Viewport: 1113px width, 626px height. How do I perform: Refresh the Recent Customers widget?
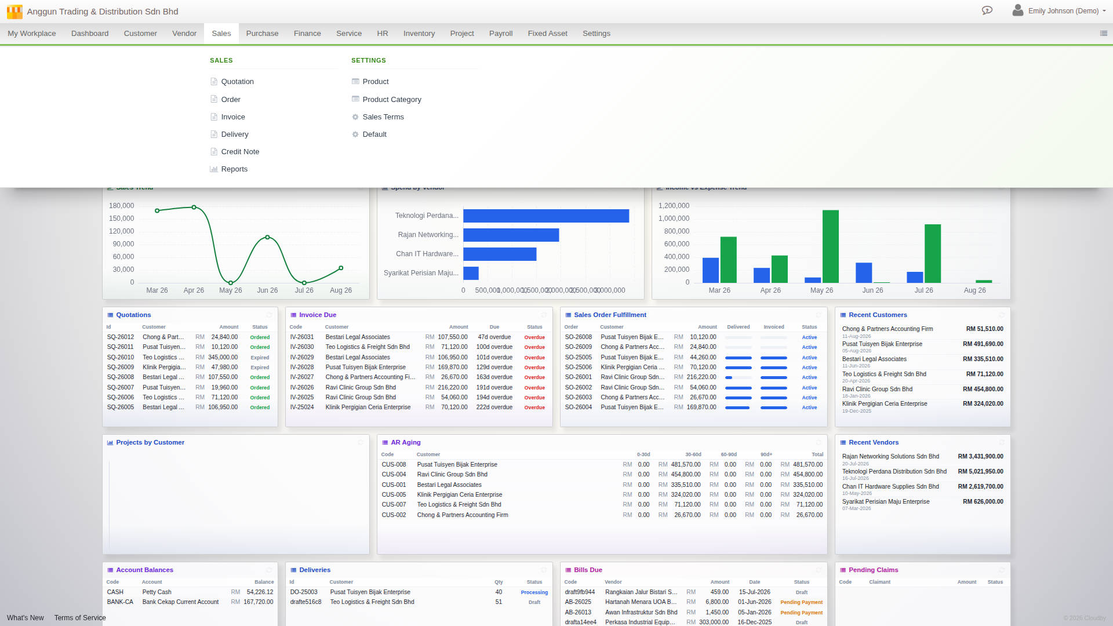tap(1002, 315)
